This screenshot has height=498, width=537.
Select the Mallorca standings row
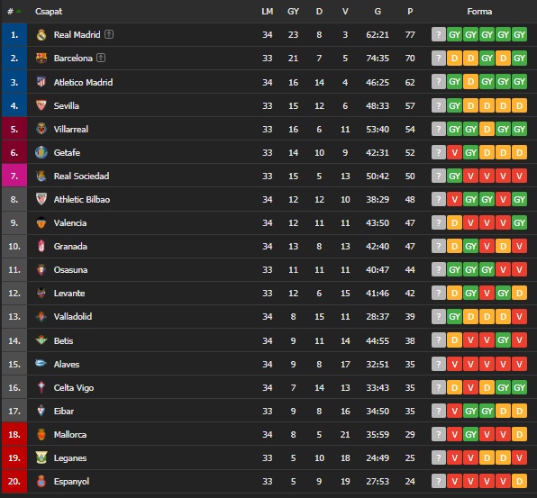click(x=268, y=434)
